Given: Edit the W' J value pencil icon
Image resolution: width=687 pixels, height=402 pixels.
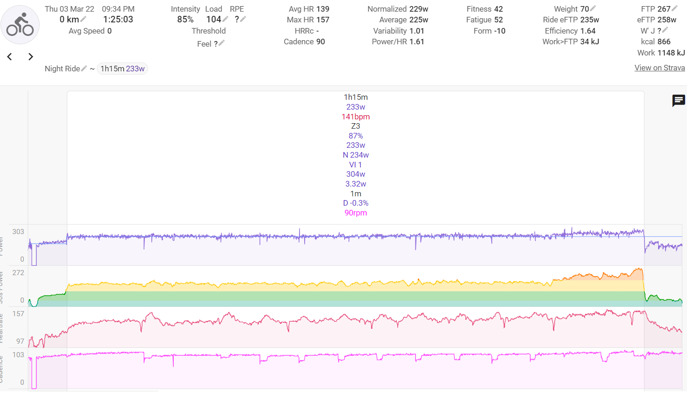Looking at the screenshot, I should pyautogui.click(x=665, y=30).
